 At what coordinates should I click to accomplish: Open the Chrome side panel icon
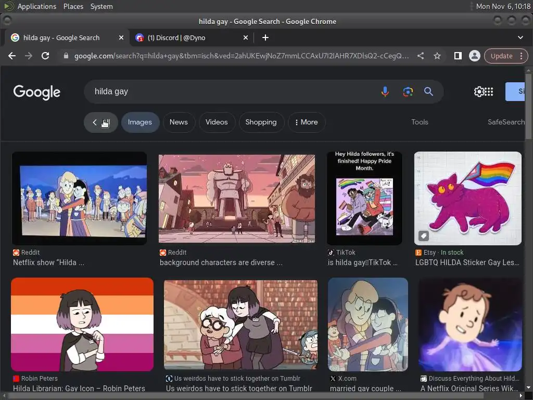(458, 56)
